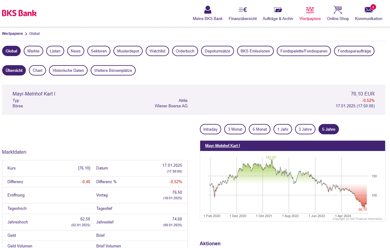
Task: Set chart range to 6 Monat
Action: pos(260,129)
